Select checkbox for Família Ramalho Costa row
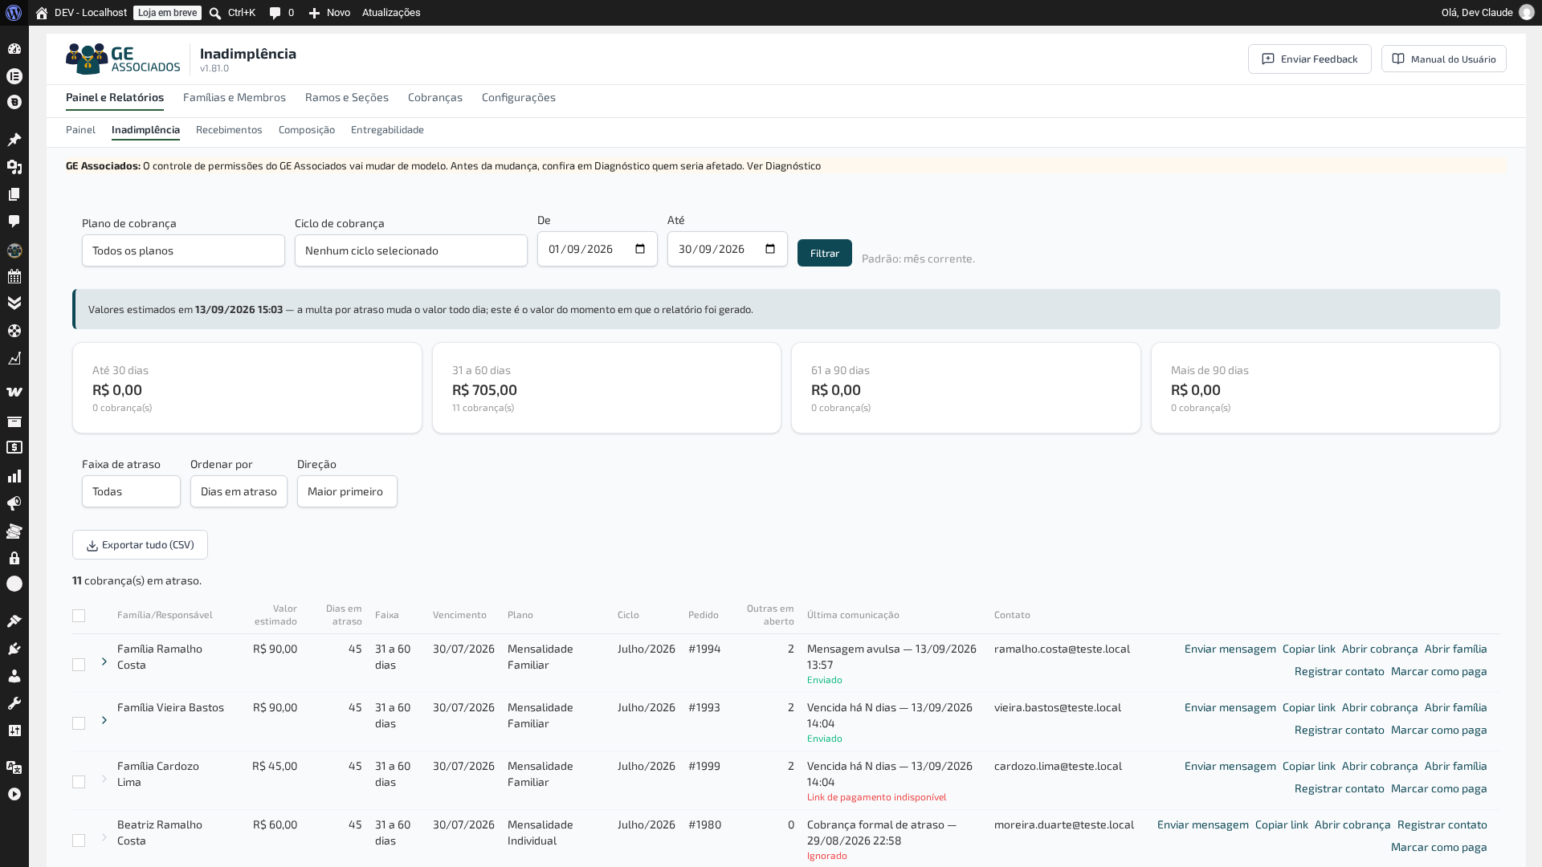This screenshot has height=867, width=1542. [x=79, y=665]
